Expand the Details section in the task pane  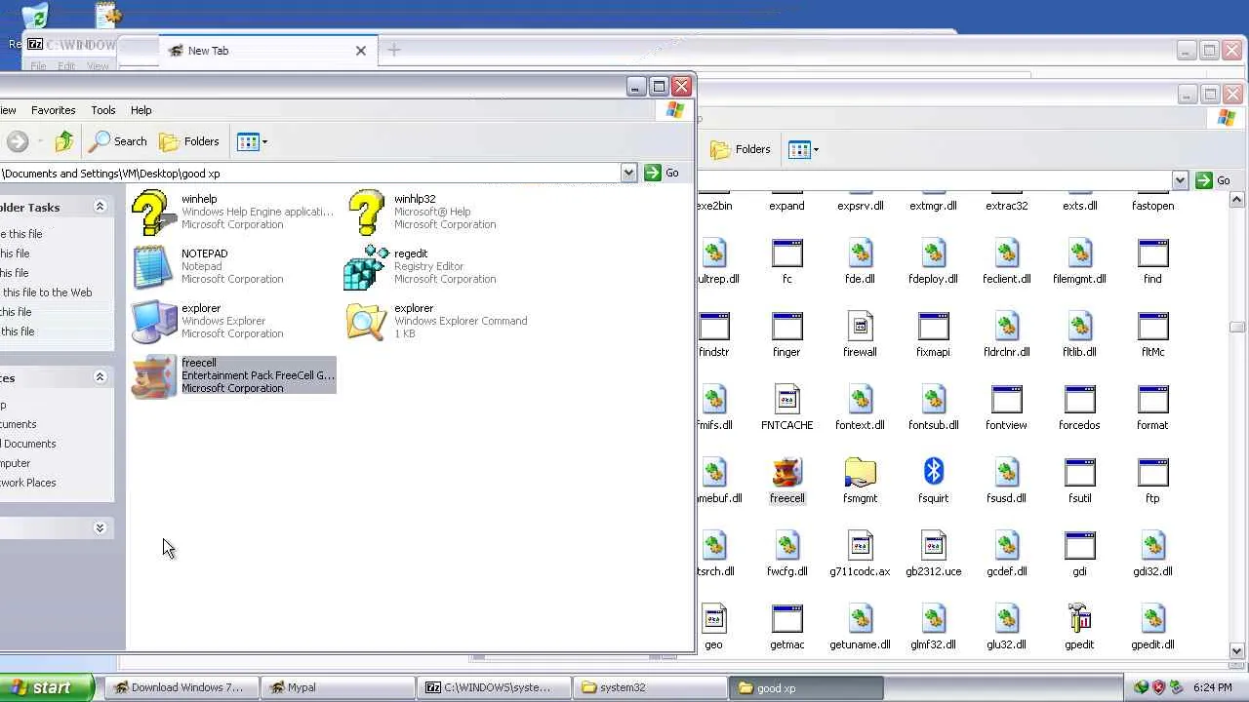[x=100, y=527]
